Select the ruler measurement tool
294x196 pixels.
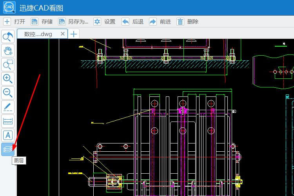coord(8,121)
